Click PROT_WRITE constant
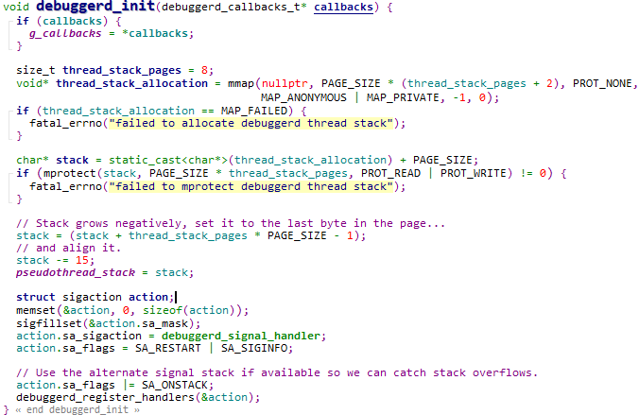This screenshot has height=415, width=639. click(474, 174)
